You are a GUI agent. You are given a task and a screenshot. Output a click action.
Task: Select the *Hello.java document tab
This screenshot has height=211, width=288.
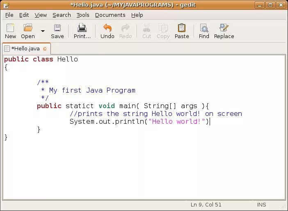pyautogui.click(x=26, y=49)
